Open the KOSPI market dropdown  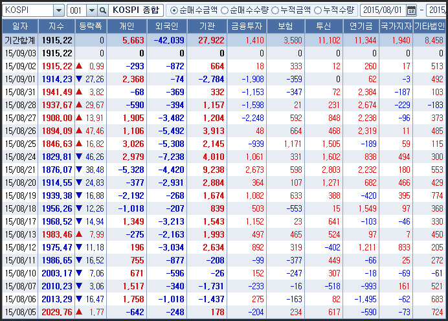[x=58, y=10]
